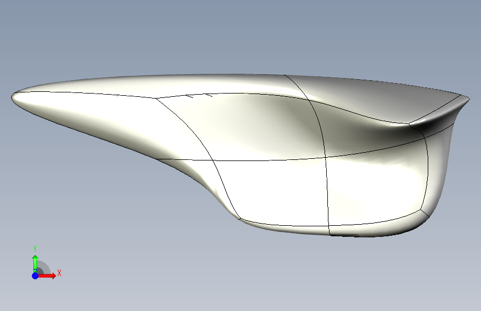Click the blue Z axis dot on the triad
Image resolution: width=481 pixels, height=311 pixels.
[36, 276]
